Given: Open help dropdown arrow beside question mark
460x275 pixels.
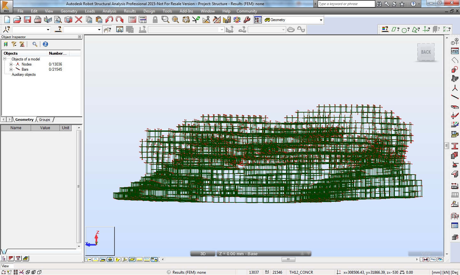Looking at the screenshot, I should coord(419,4).
